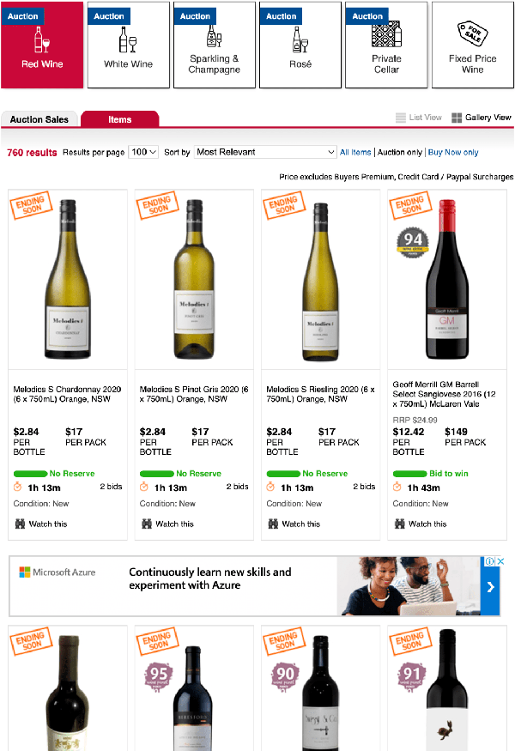The width and height of the screenshot is (515, 751).
Task: Open the Rosé category icon
Action: (300, 39)
